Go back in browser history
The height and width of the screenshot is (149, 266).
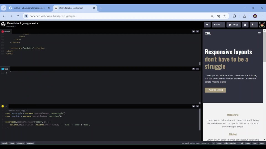4,16
